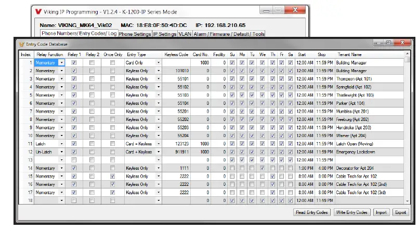Select Phone Numbers/ Entry Codes/ Log tab

coord(79,33)
